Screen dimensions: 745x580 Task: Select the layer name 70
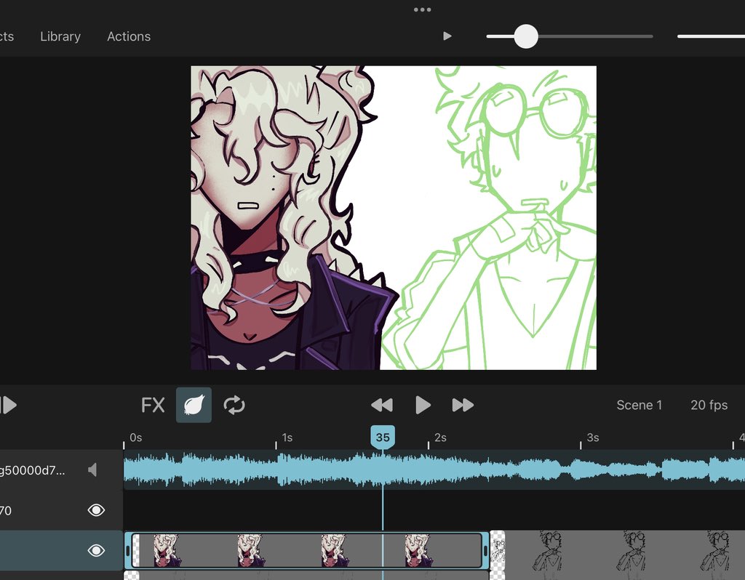click(6, 511)
